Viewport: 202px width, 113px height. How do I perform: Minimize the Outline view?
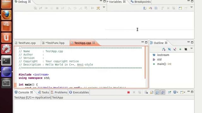tap(188, 42)
